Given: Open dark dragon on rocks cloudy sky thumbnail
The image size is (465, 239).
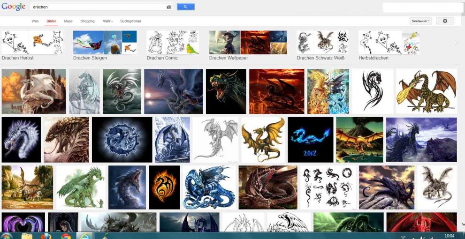Looking at the screenshot, I should coord(387,187).
